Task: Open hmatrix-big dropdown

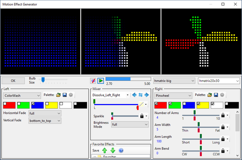Action: coord(174,81)
